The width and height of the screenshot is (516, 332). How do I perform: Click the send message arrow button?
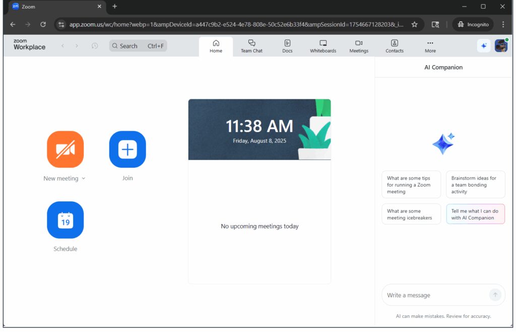(x=495, y=295)
